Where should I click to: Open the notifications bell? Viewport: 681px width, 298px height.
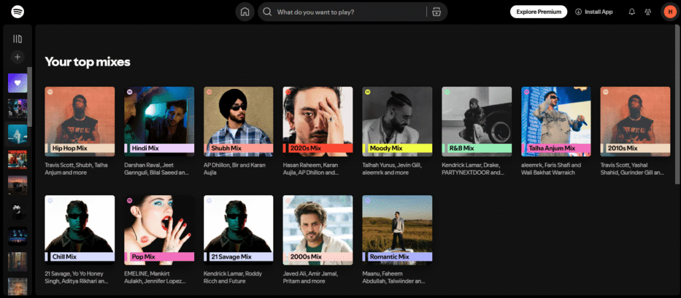[632, 12]
